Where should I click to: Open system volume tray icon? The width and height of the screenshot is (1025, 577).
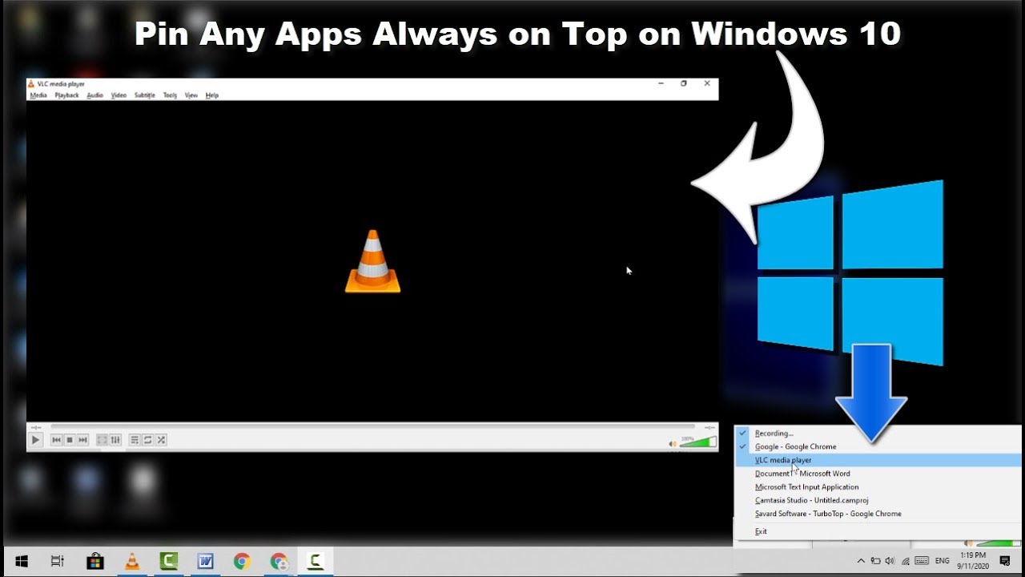(x=890, y=561)
